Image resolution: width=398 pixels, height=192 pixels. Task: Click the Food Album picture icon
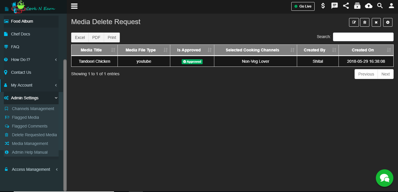pyautogui.click(x=6, y=21)
